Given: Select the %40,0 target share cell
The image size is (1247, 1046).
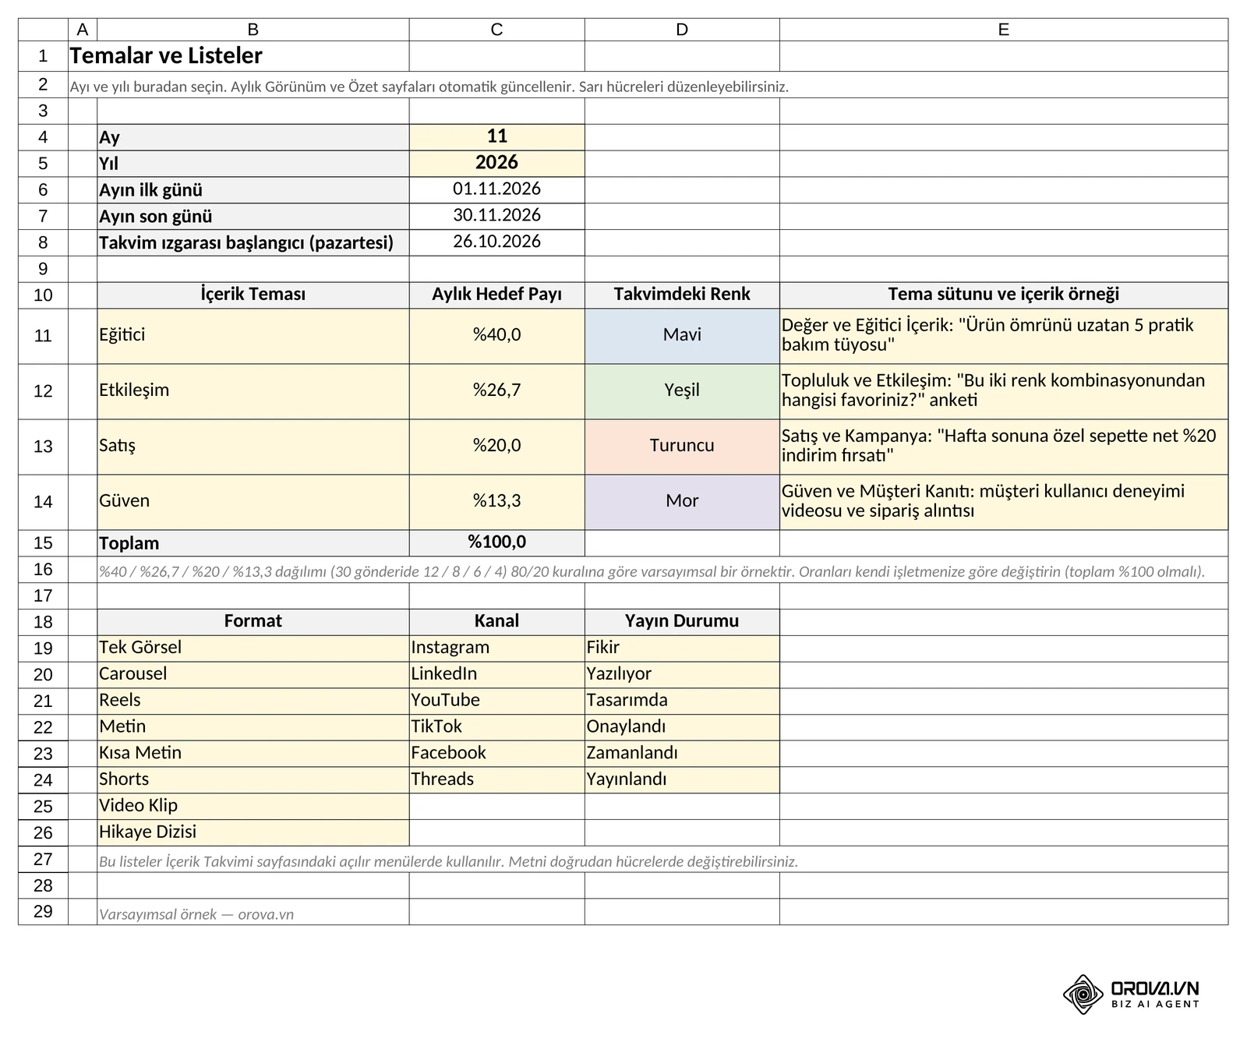Looking at the screenshot, I should (496, 336).
